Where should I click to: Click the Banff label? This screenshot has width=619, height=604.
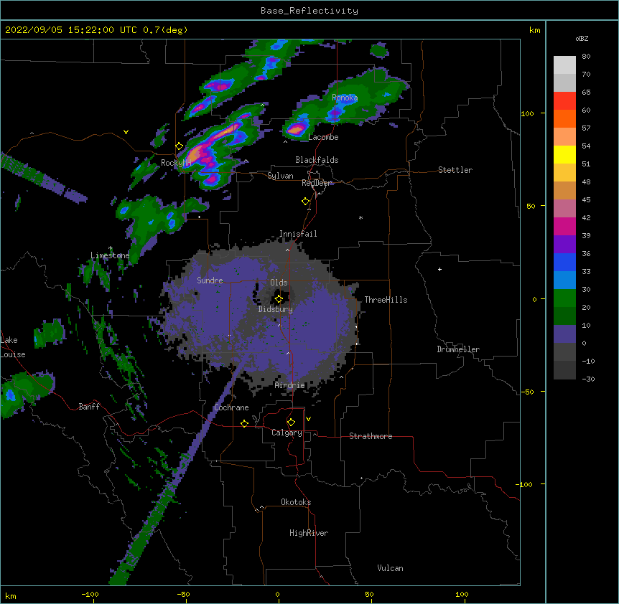point(89,407)
